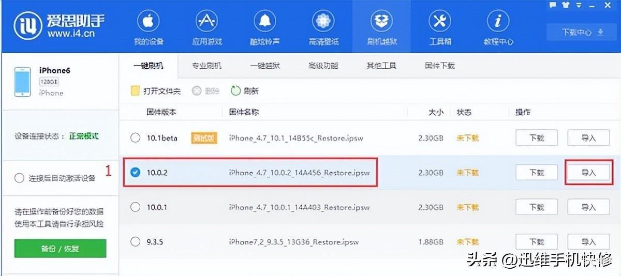
Task: Open the 下载中心 download button
Action: pos(583,32)
